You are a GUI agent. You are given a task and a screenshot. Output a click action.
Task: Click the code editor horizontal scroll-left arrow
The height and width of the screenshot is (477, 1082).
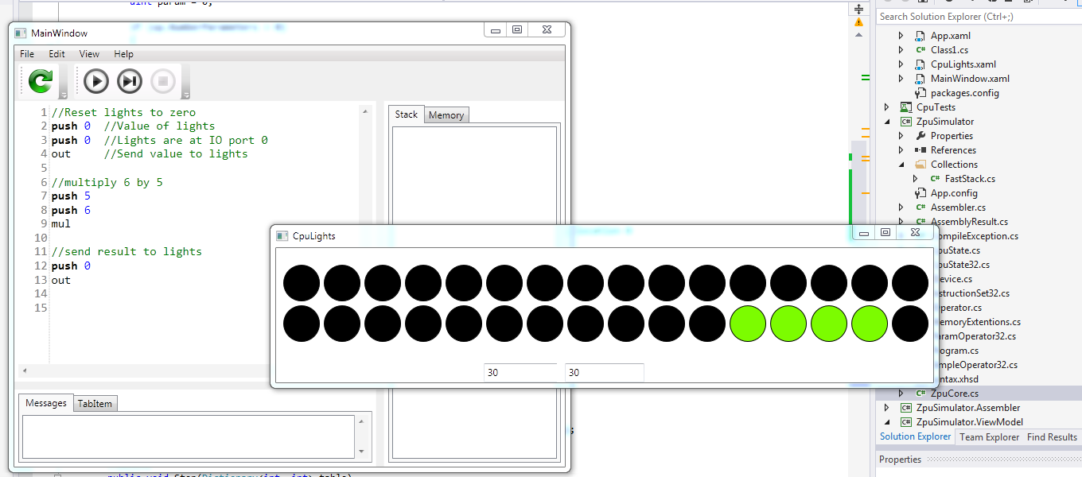pyautogui.click(x=24, y=370)
